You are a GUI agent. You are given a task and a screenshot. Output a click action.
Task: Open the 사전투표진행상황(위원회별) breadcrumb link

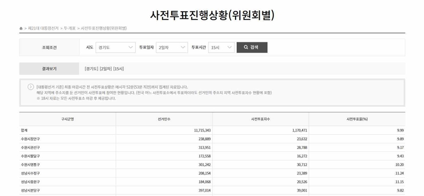104,28
